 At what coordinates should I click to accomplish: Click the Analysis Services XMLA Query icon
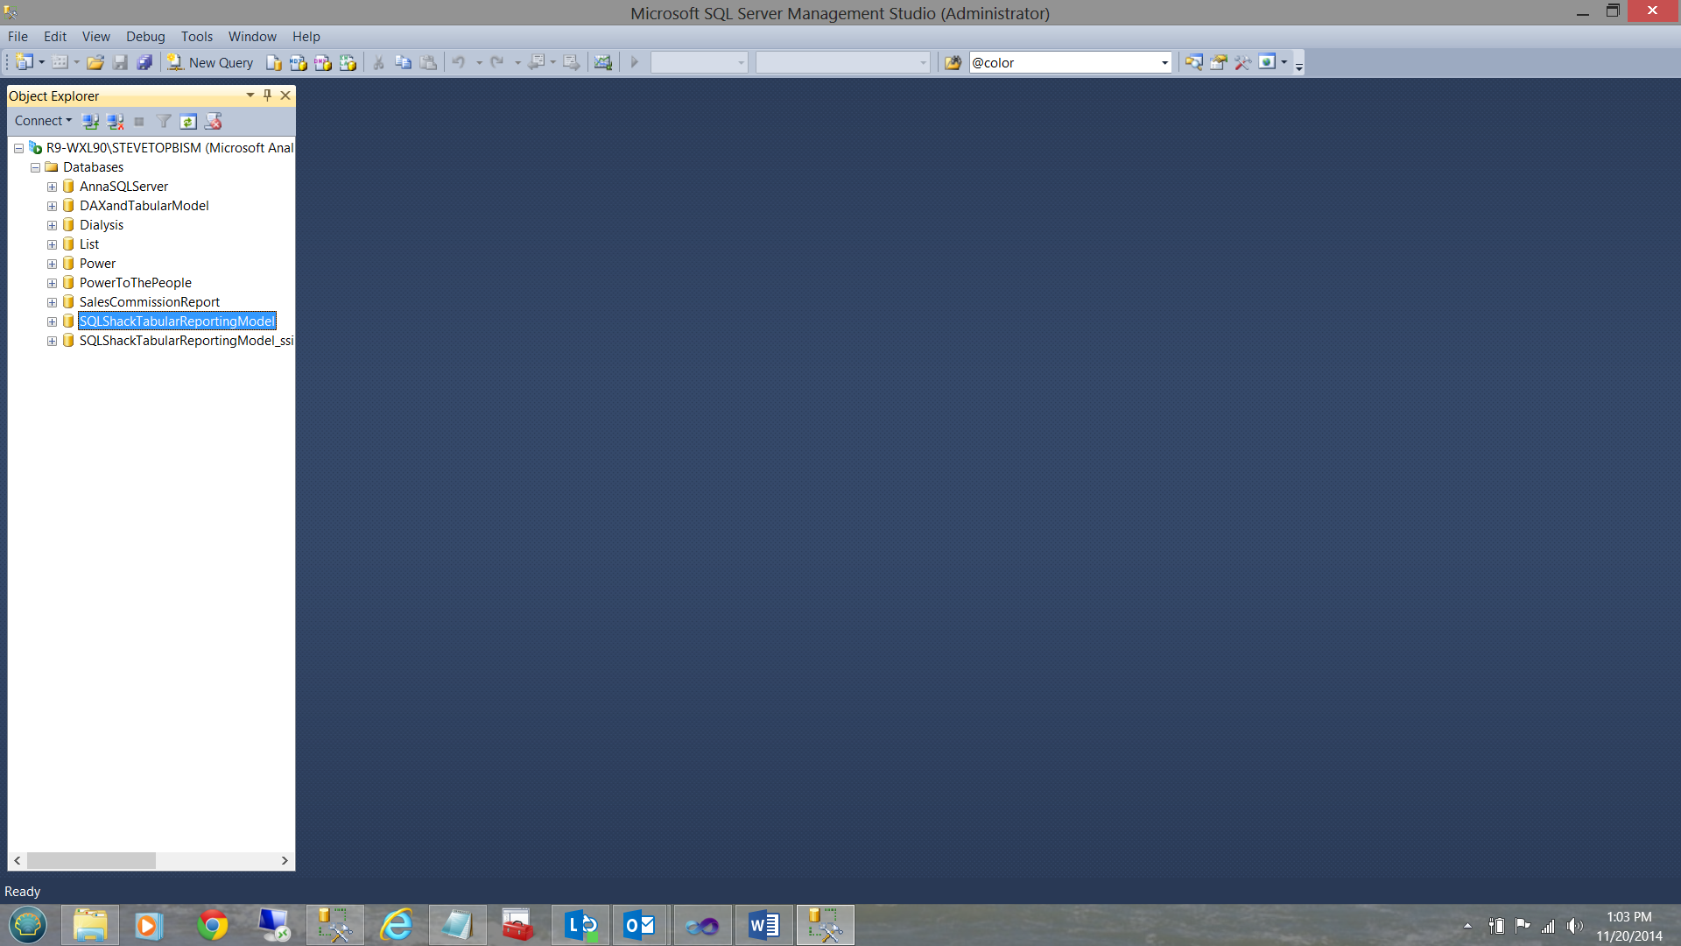pos(348,62)
